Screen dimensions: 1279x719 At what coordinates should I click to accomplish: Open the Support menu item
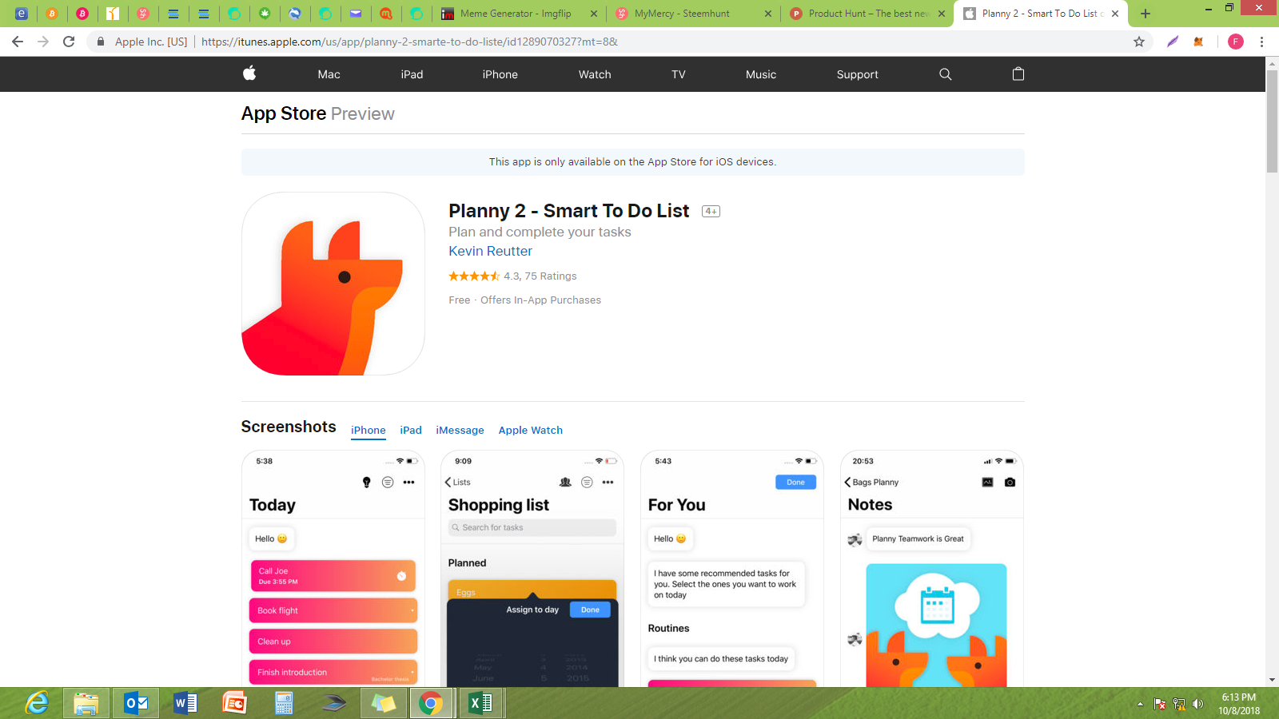coord(858,74)
